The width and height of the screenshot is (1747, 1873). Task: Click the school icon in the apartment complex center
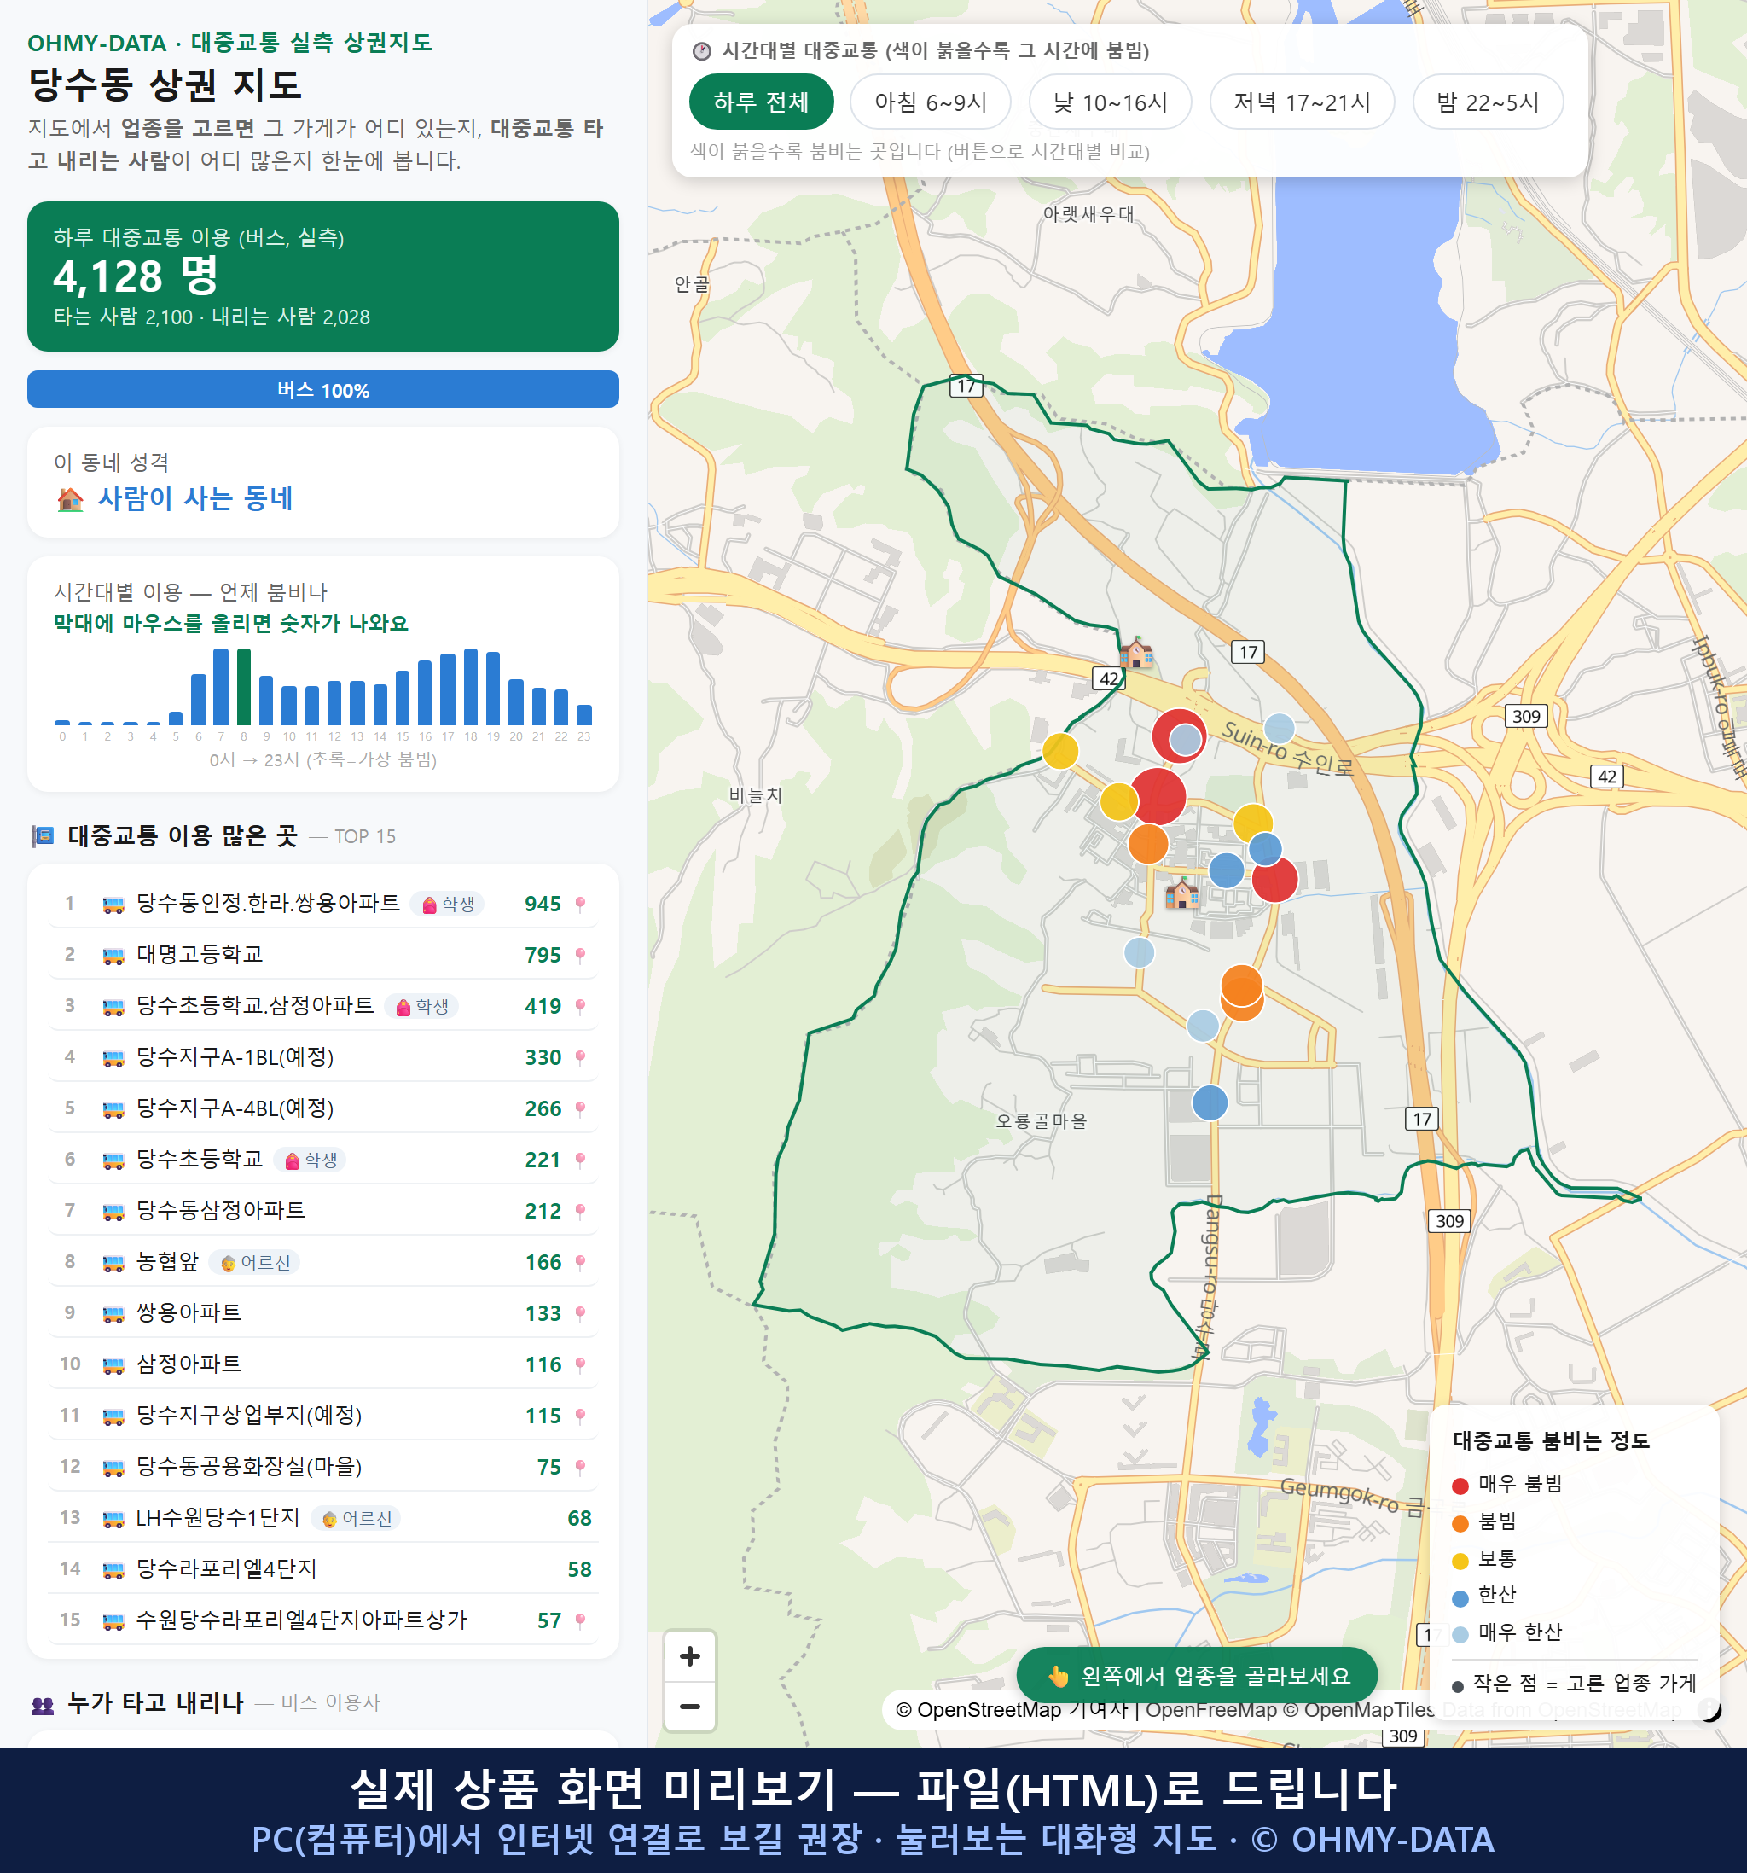coord(1183,893)
